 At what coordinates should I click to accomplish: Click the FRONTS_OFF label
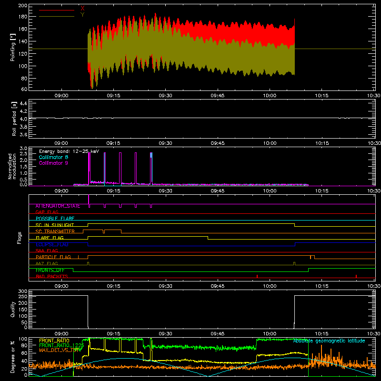tap(50, 270)
